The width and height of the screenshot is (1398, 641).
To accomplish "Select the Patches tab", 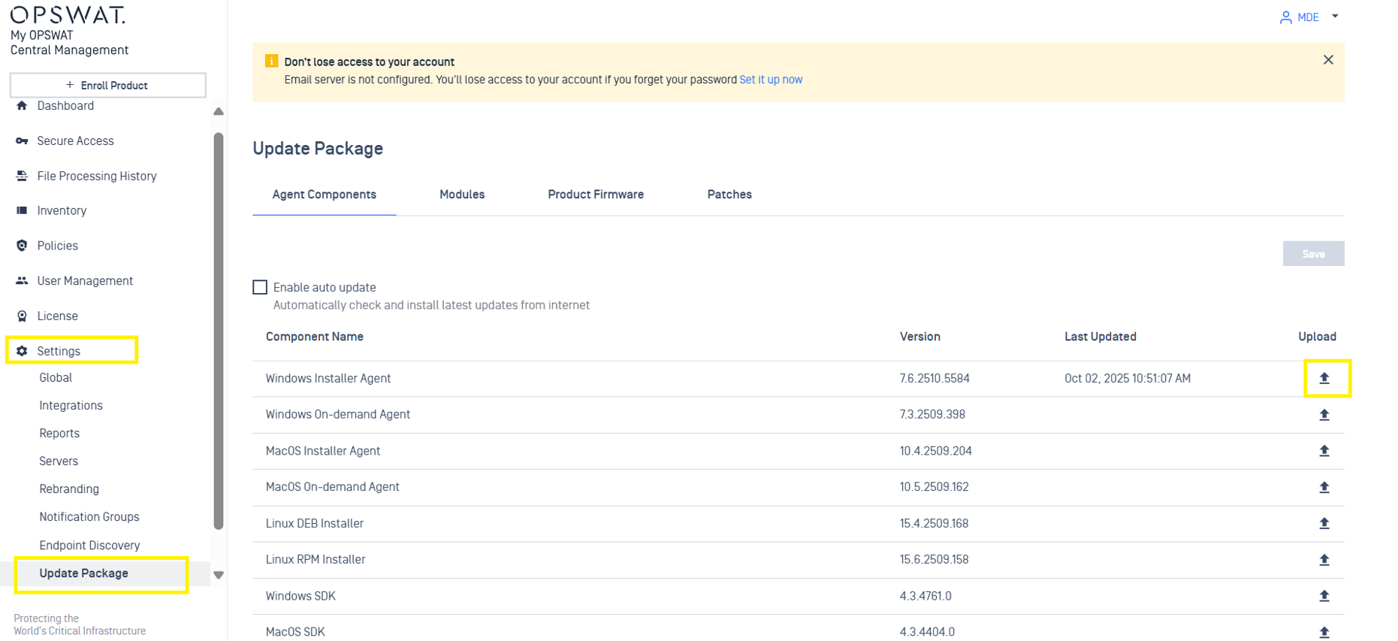I will point(729,195).
